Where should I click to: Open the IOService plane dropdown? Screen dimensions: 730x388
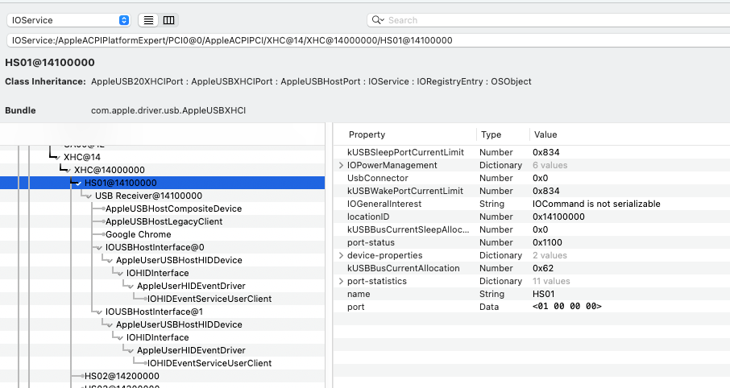tap(70, 20)
